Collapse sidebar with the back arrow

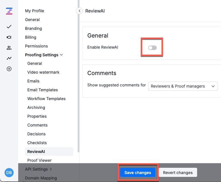(x=79, y=11)
